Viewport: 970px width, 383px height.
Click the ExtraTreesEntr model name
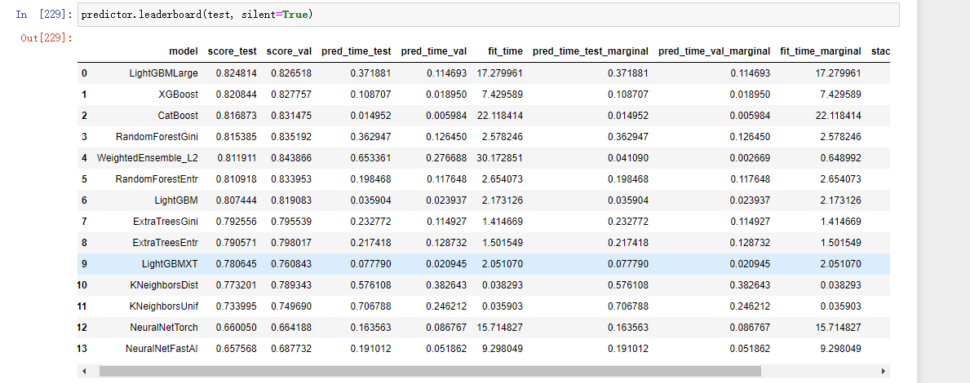(x=166, y=243)
